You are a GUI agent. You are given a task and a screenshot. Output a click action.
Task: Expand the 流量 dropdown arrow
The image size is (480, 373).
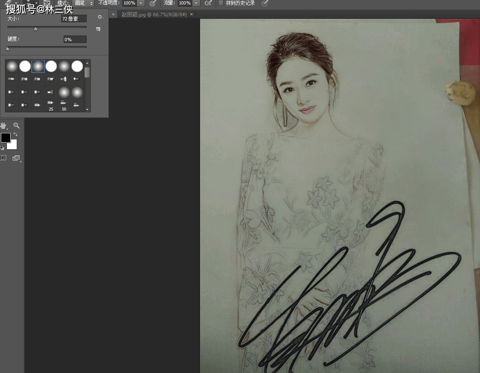point(196,3)
